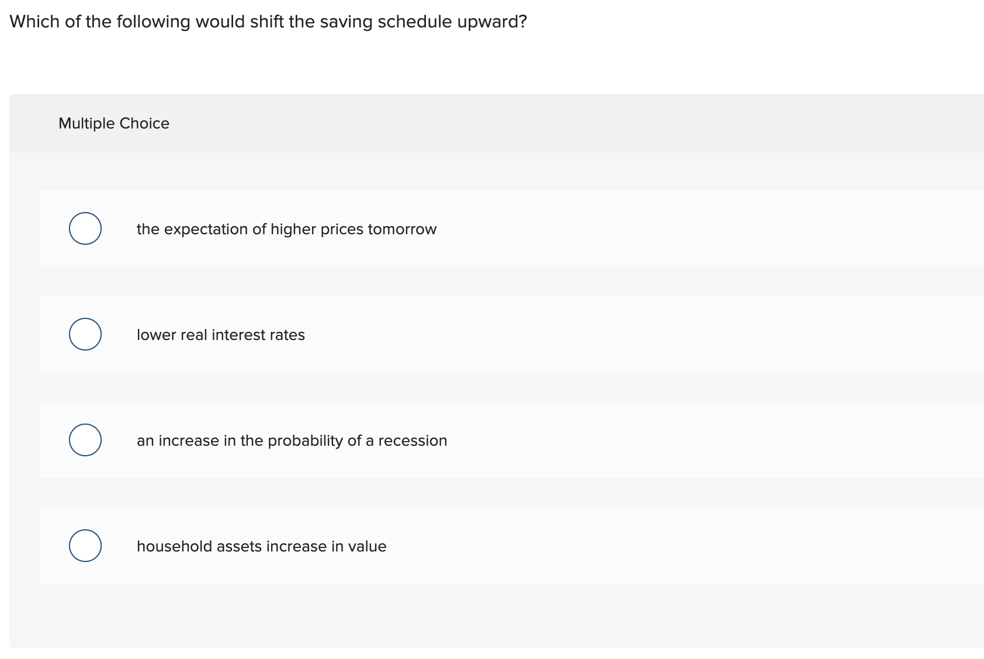Select the radio button for lower real interest rates
This screenshot has height=659, width=984.
pyautogui.click(x=85, y=334)
